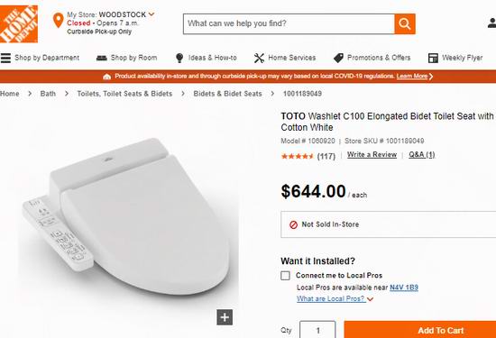Click The Home Depot logo
The height and width of the screenshot is (338, 496).
(19, 23)
